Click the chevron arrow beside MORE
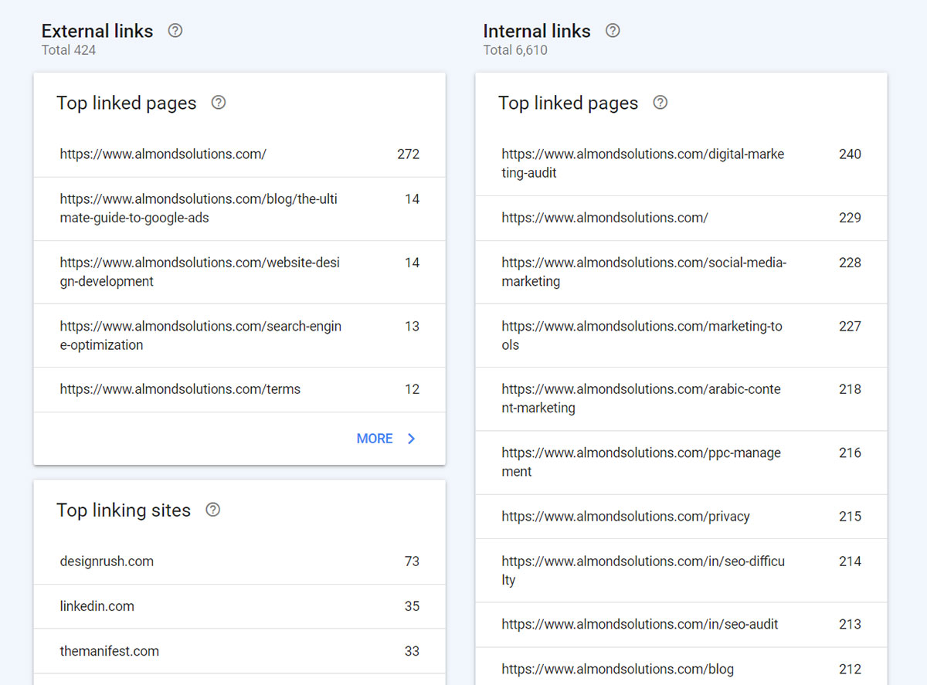The width and height of the screenshot is (927, 685). [x=412, y=439]
